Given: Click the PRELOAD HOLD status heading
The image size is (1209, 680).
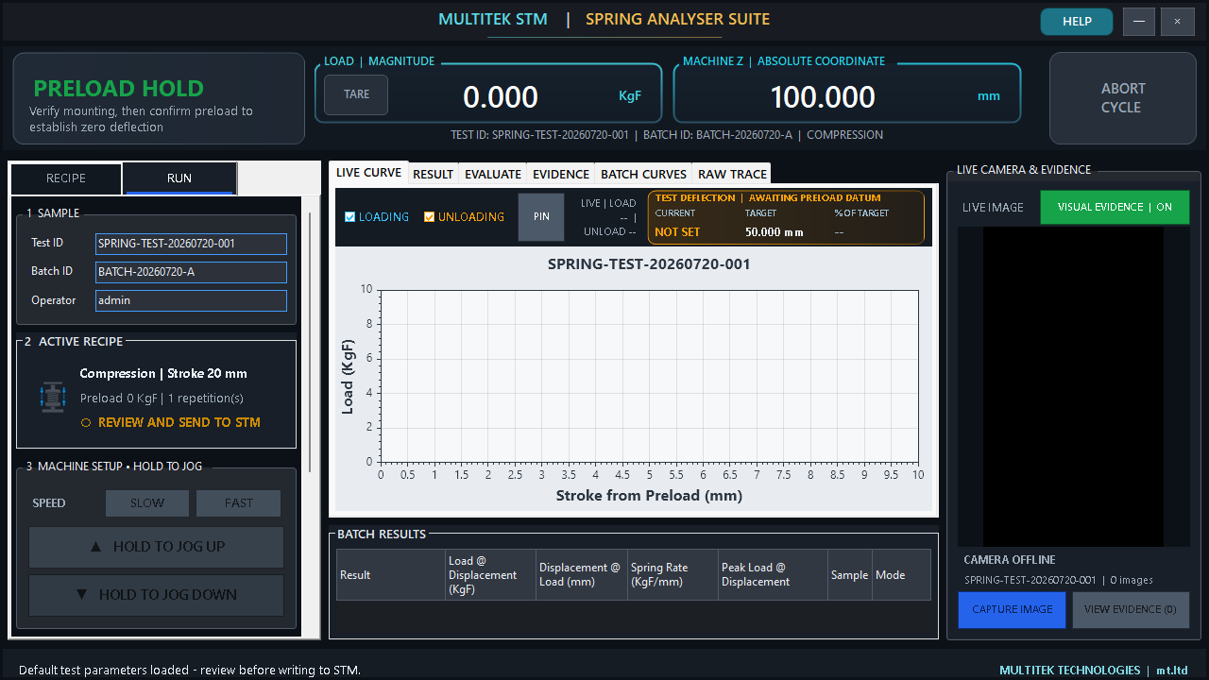Looking at the screenshot, I should coord(119,89).
